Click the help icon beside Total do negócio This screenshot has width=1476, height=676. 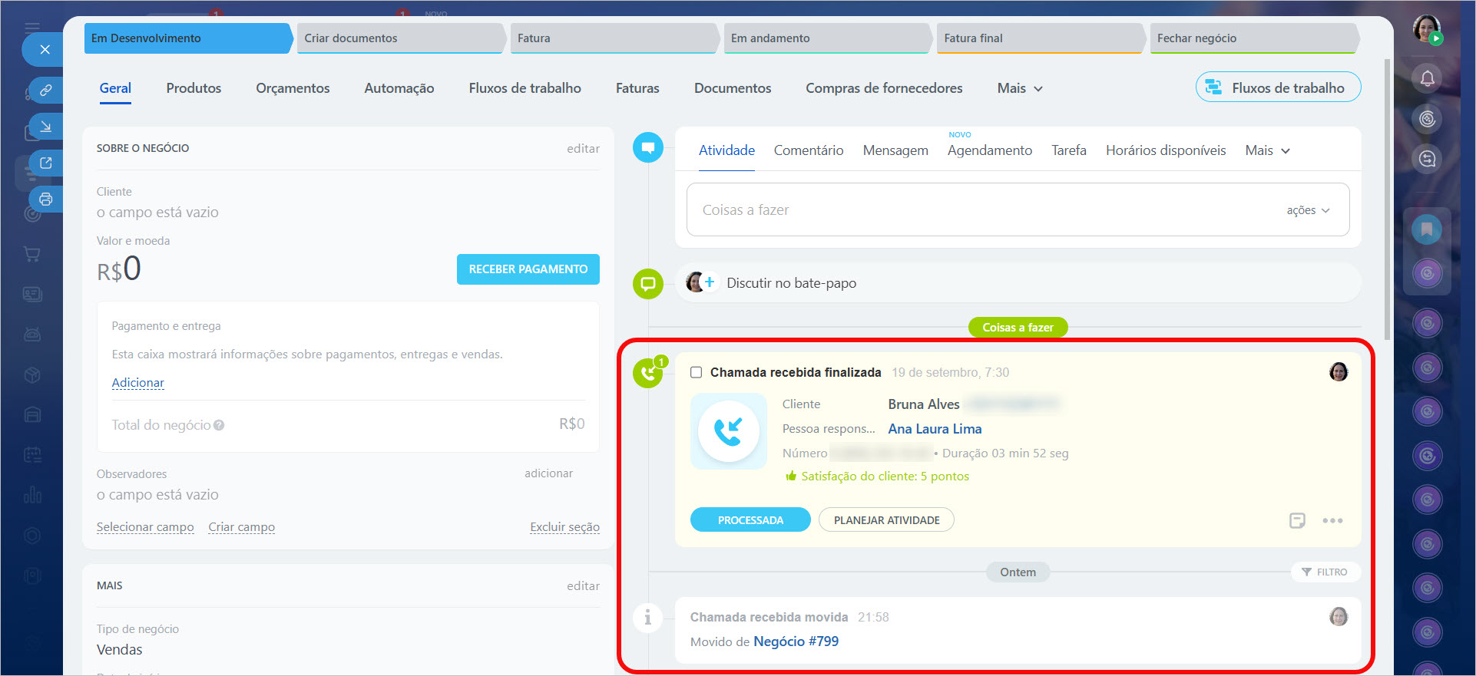coord(219,425)
